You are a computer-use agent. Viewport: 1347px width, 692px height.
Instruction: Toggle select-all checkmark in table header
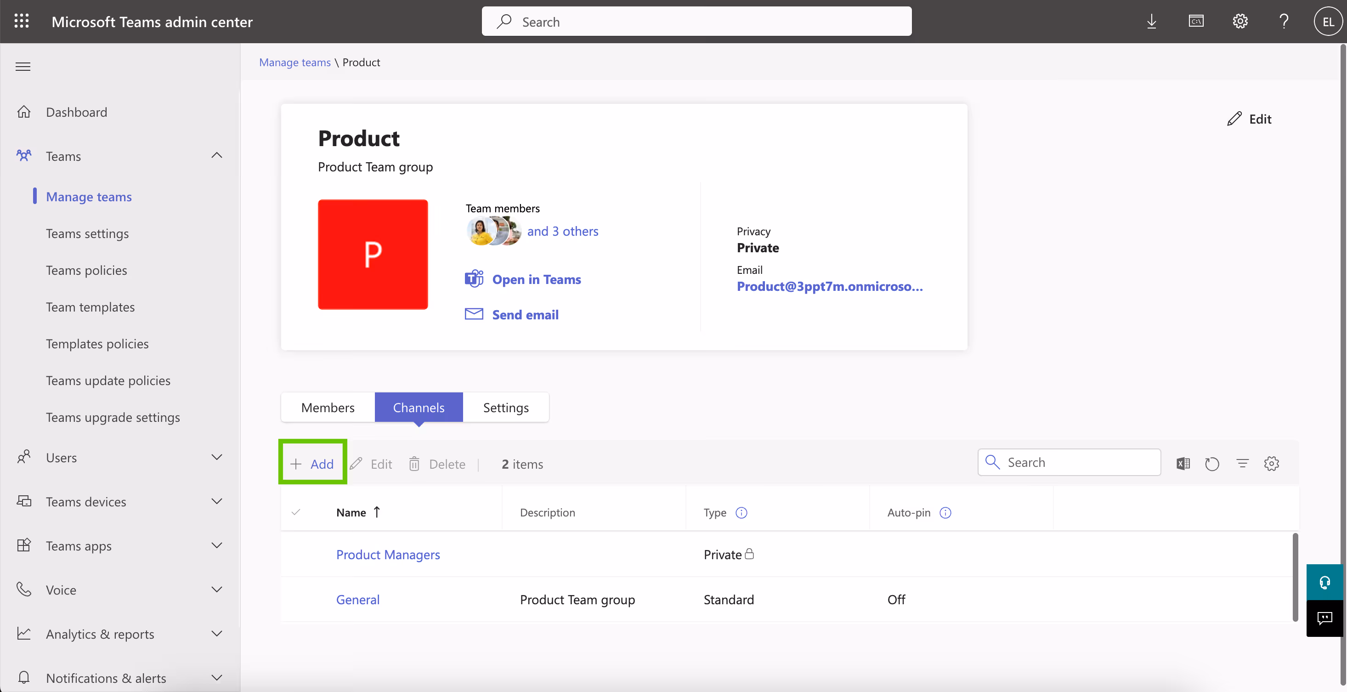pos(296,513)
